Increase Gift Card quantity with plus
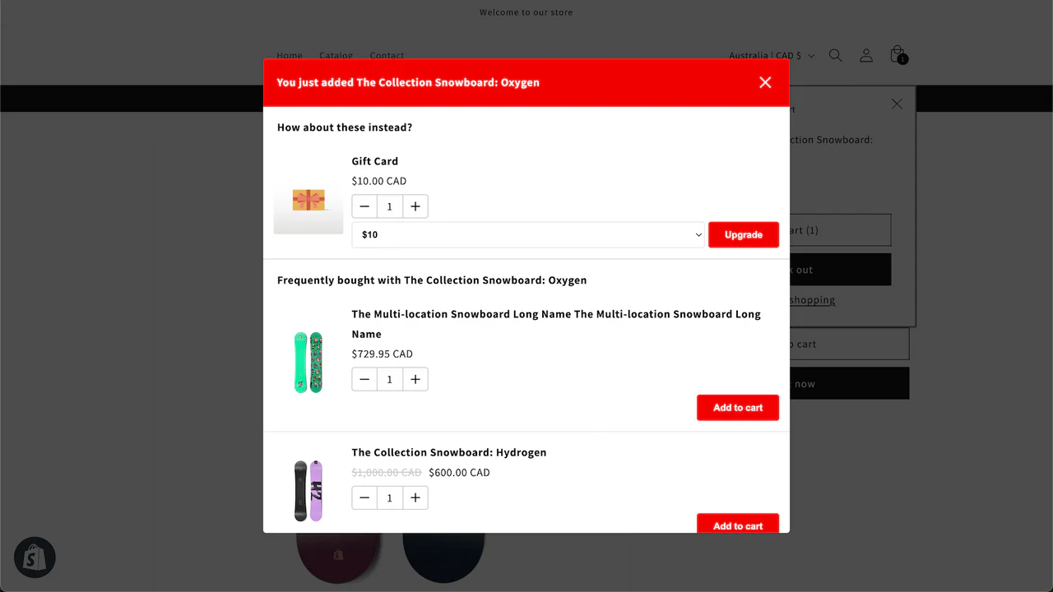 [x=415, y=206]
